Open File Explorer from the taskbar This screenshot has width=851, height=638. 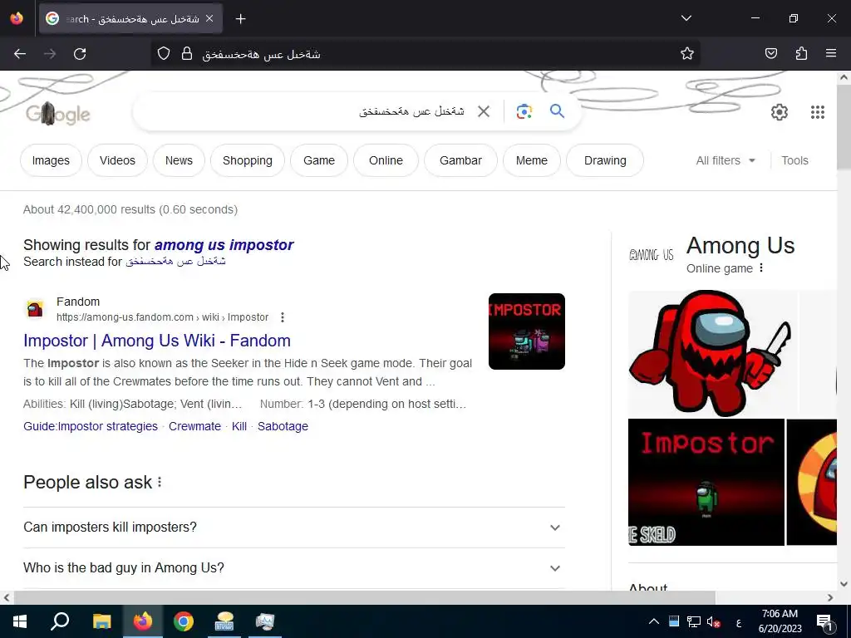[101, 621]
